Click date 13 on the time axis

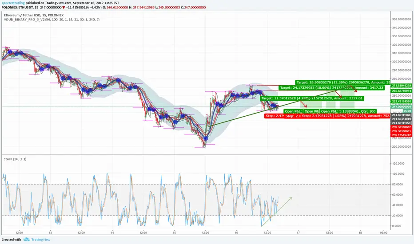tap(50, 232)
